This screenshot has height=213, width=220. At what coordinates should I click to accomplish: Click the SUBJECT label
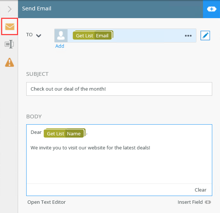37,74
